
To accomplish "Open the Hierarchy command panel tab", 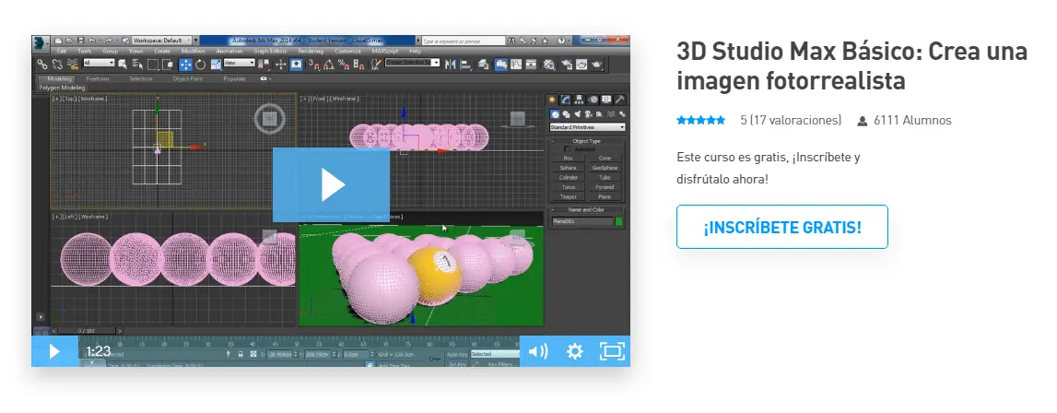I will (579, 100).
